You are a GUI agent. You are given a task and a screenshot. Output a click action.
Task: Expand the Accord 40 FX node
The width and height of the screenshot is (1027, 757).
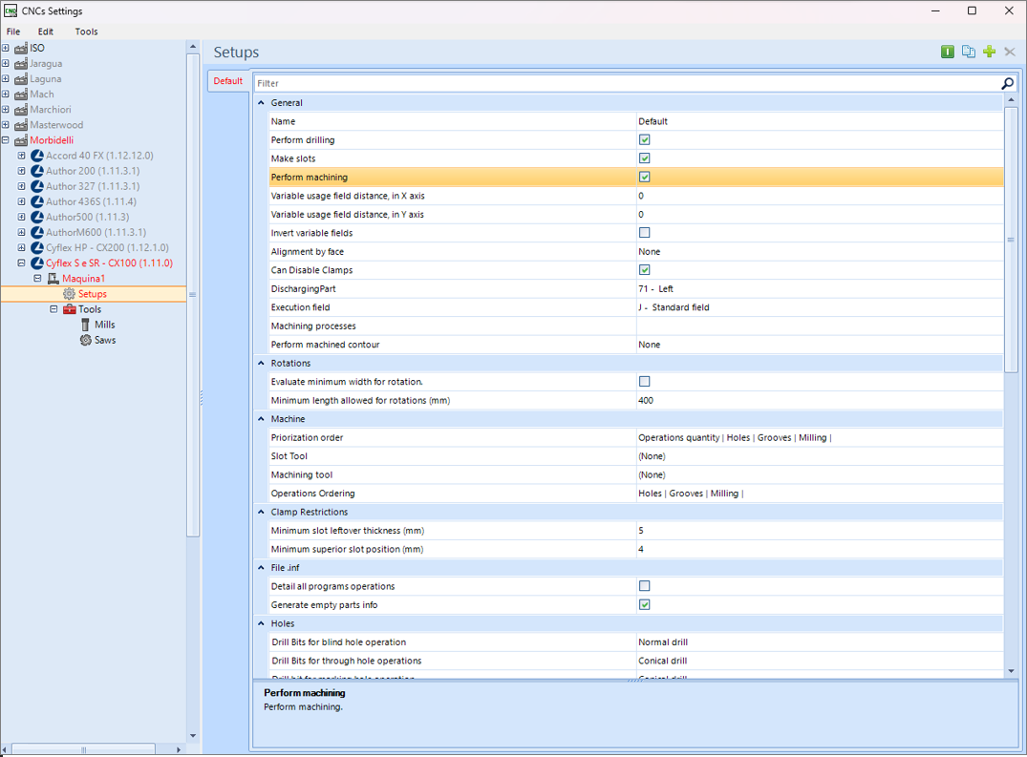pyautogui.click(x=21, y=156)
